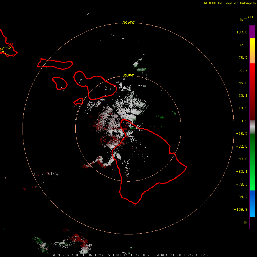Click the TH legend label
The image size is (257, 257).
[x=245, y=222]
